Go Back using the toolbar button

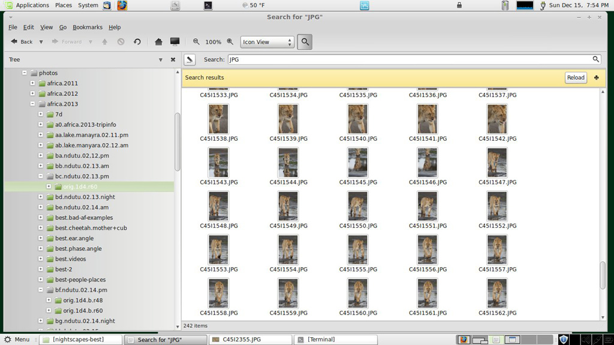(x=22, y=42)
